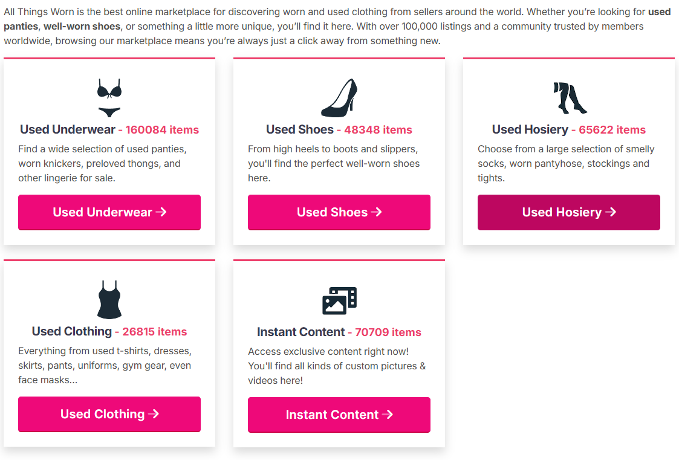Click the arrow inside the Used Shoes button
The image size is (679, 460).
click(377, 212)
